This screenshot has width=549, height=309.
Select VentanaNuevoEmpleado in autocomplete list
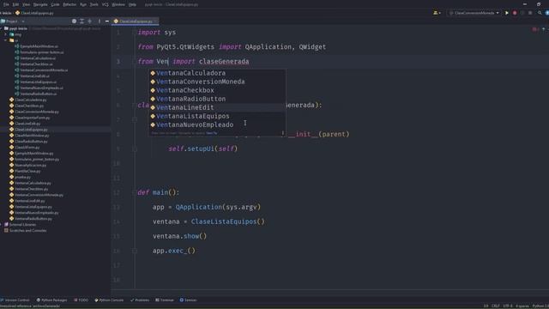click(x=217, y=124)
